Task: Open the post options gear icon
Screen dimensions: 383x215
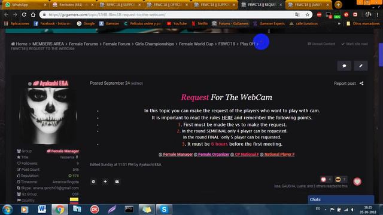Action: tap(93, 182)
